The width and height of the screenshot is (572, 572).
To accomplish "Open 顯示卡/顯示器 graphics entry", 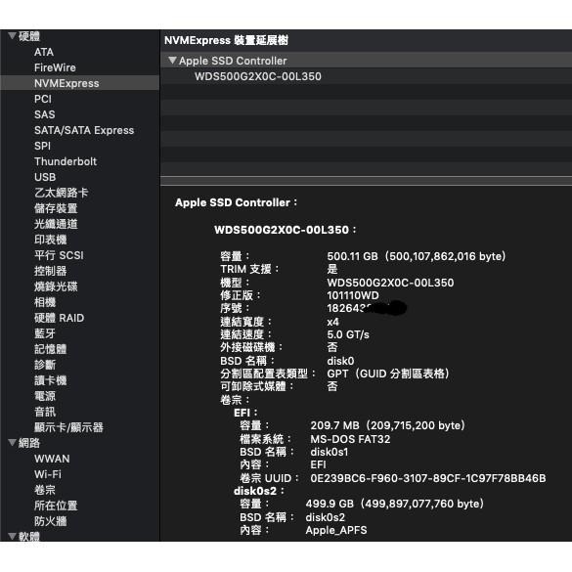I will coord(68,427).
